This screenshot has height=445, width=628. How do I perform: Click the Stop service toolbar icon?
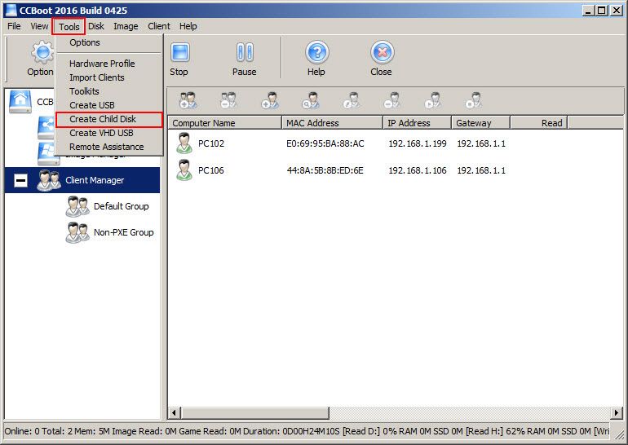180,52
